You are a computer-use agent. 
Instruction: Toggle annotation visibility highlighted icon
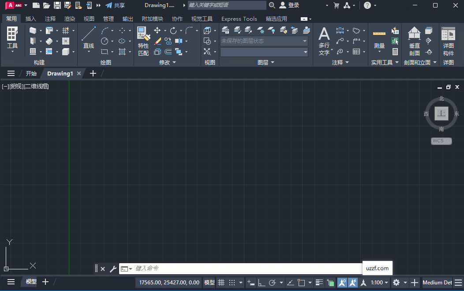tap(342, 283)
